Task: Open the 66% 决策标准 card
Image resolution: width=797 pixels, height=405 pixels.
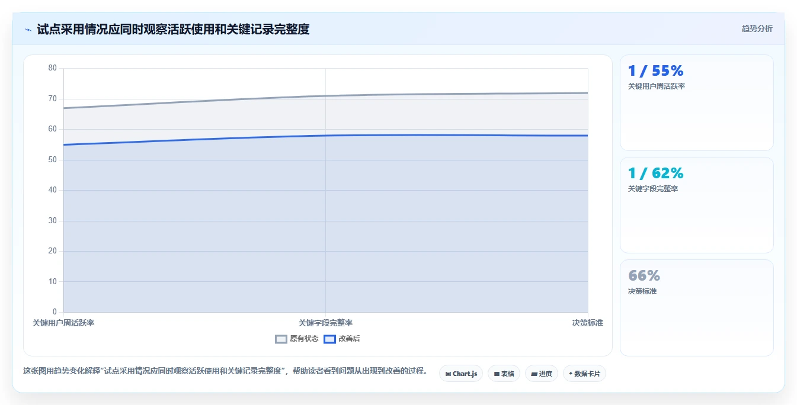Action: [696, 308]
